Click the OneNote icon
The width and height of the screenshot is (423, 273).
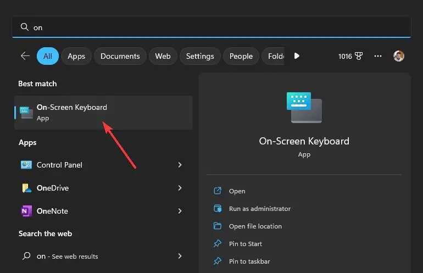26,211
